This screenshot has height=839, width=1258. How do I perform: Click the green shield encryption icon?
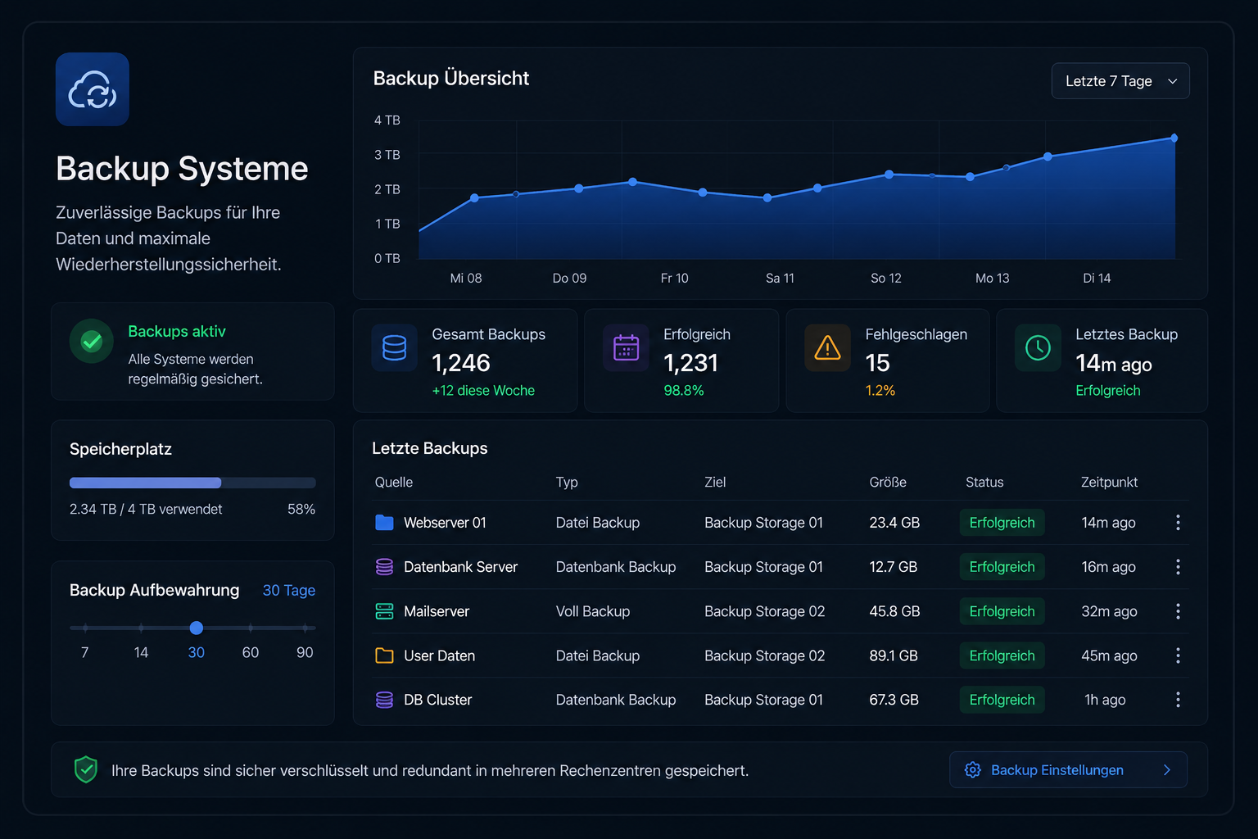tap(86, 769)
